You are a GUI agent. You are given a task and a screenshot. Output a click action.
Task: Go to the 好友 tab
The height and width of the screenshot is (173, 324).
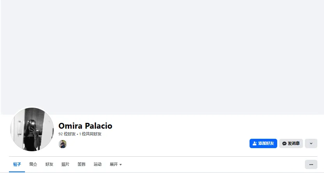pos(49,164)
